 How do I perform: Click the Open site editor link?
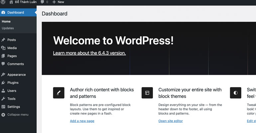(x=171, y=121)
